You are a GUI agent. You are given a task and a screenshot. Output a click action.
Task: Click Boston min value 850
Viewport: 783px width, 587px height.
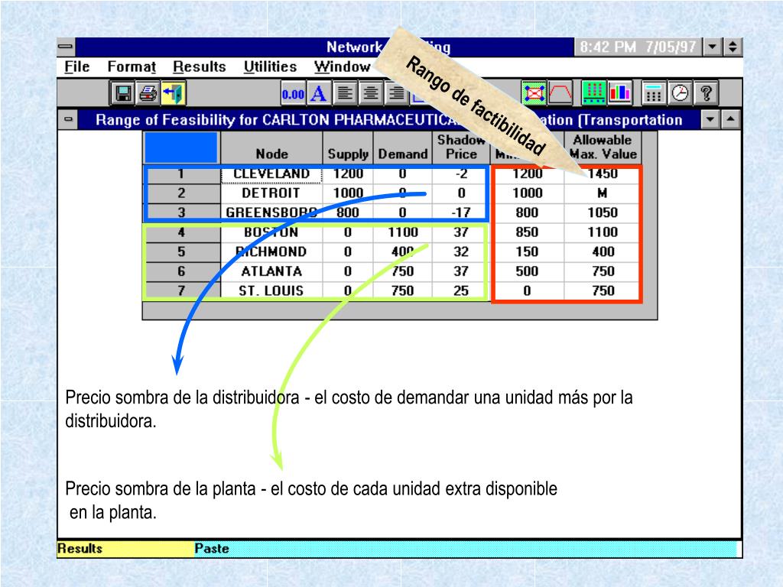[x=527, y=232]
